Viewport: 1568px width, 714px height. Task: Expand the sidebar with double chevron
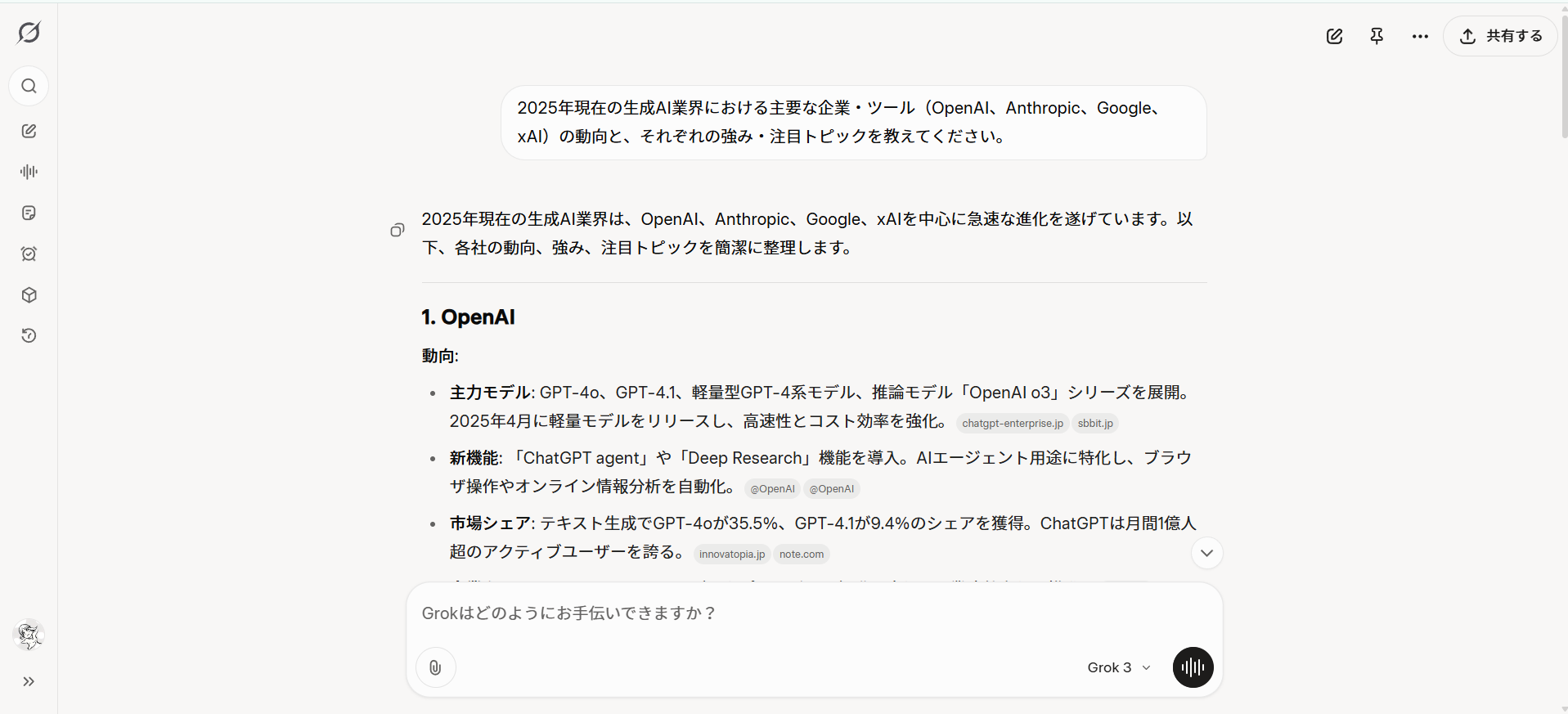[x=29, y=681]
